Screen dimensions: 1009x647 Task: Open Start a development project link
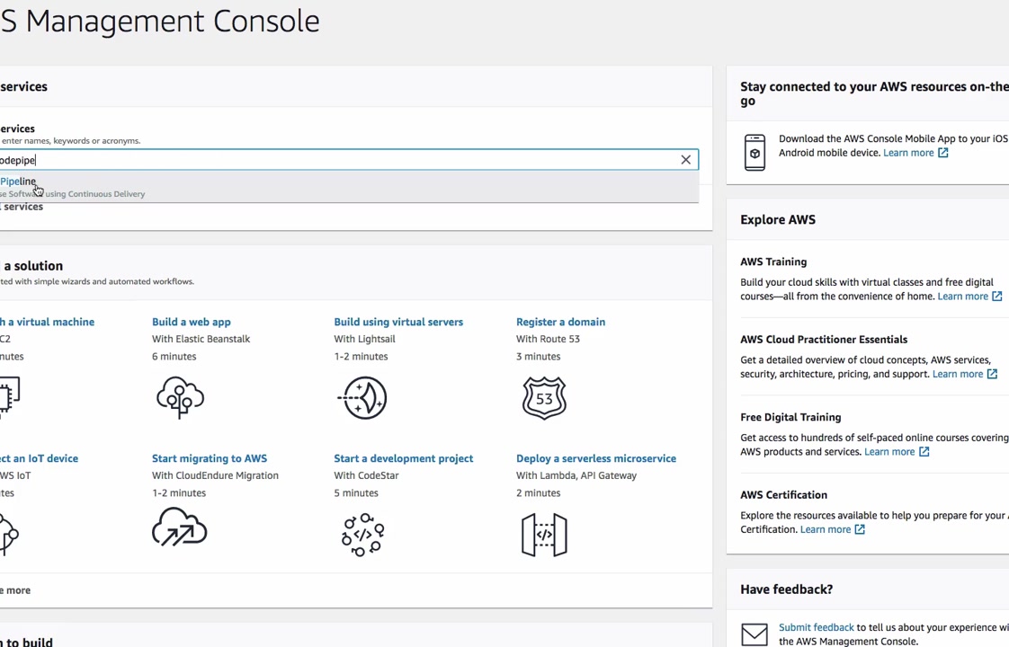click(x=403, y=458)
